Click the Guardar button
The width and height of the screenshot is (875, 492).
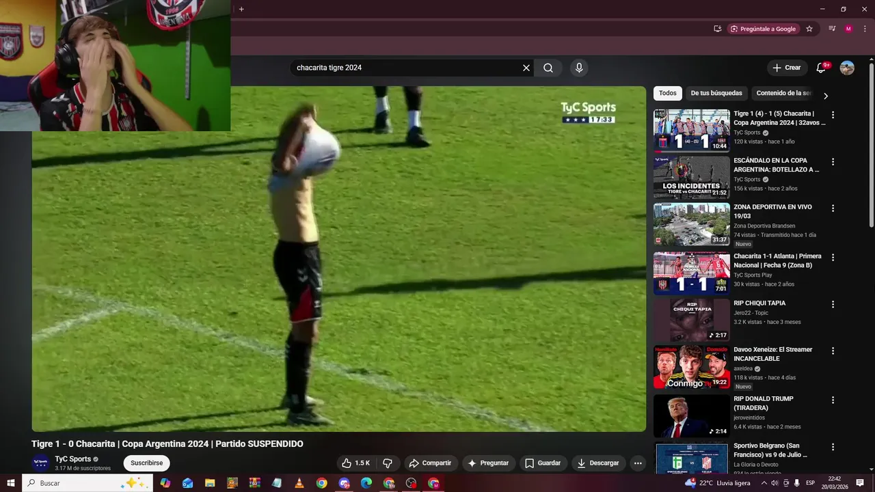(543, 463)
